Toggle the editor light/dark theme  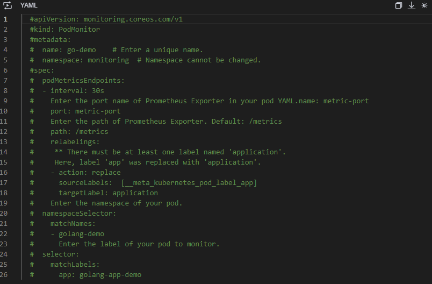424,5
